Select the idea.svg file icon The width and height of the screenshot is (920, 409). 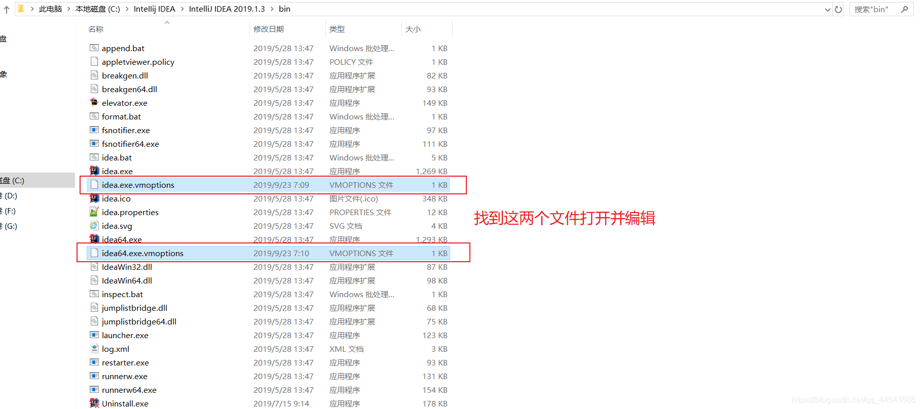[94, 226]
